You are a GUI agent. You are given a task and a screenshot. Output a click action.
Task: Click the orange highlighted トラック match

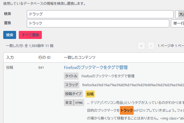click(127, 110)
